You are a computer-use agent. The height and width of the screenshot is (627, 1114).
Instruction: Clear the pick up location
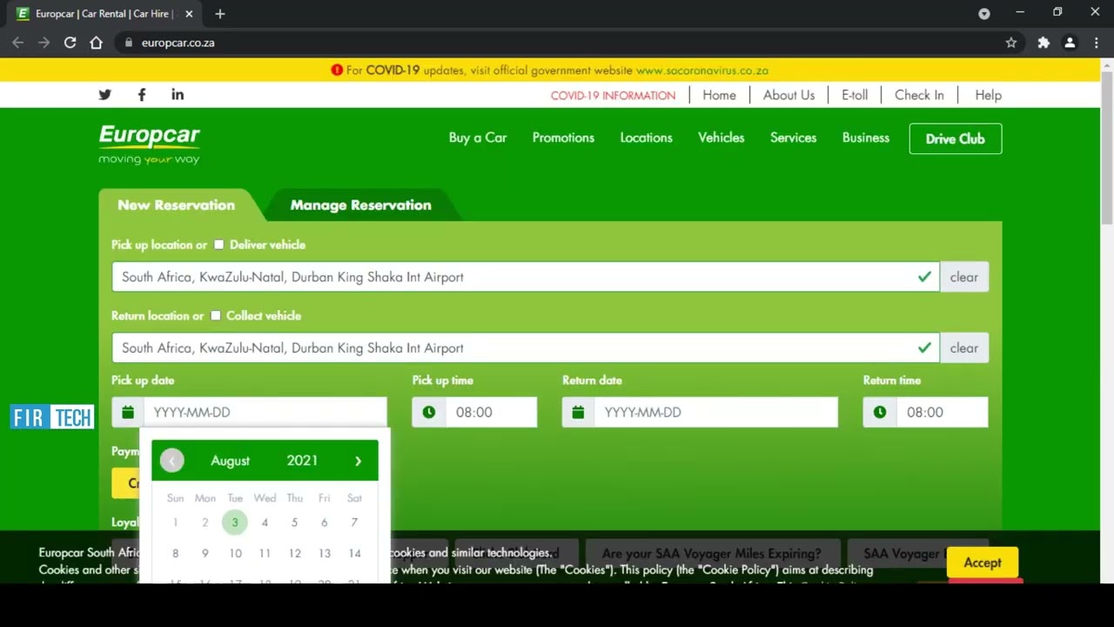(x=963, y=277)
